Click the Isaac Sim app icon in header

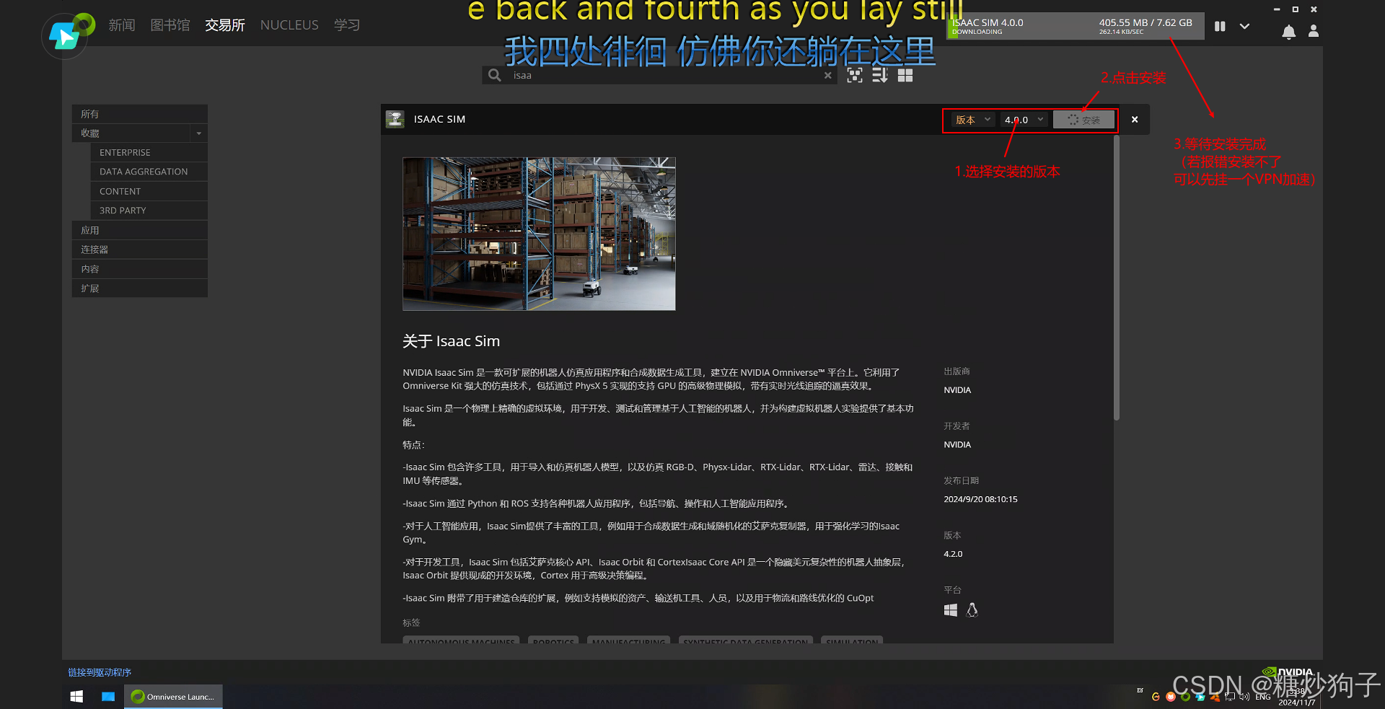tap(395, 119)
